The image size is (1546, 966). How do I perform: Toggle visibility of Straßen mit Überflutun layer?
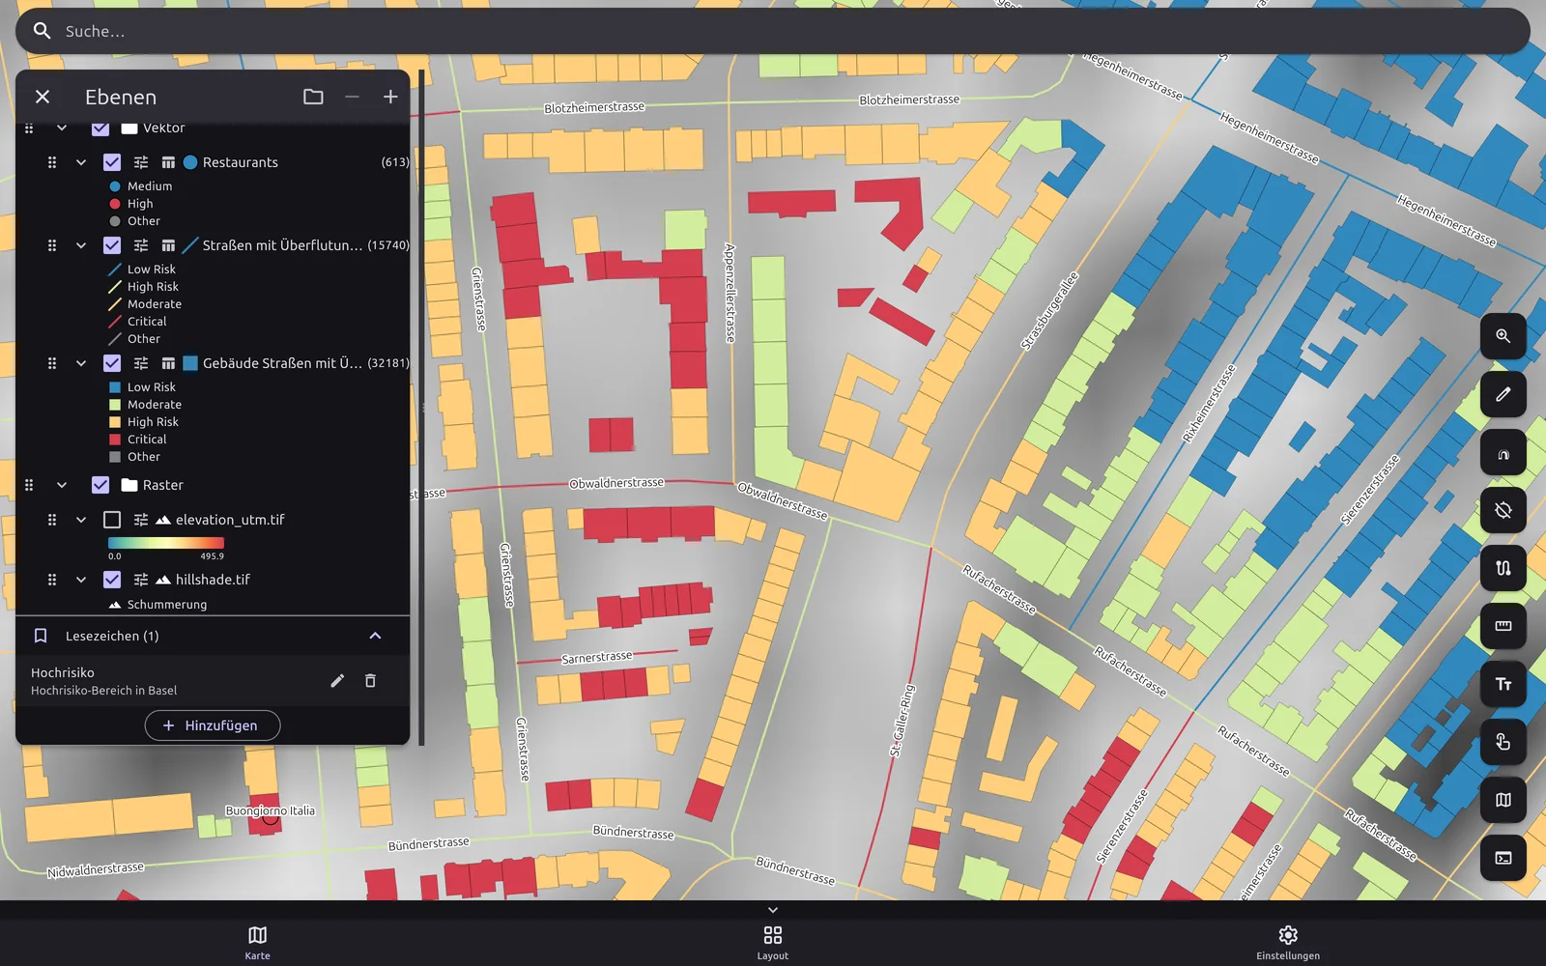pyautogui.click(x=112, y=245)
